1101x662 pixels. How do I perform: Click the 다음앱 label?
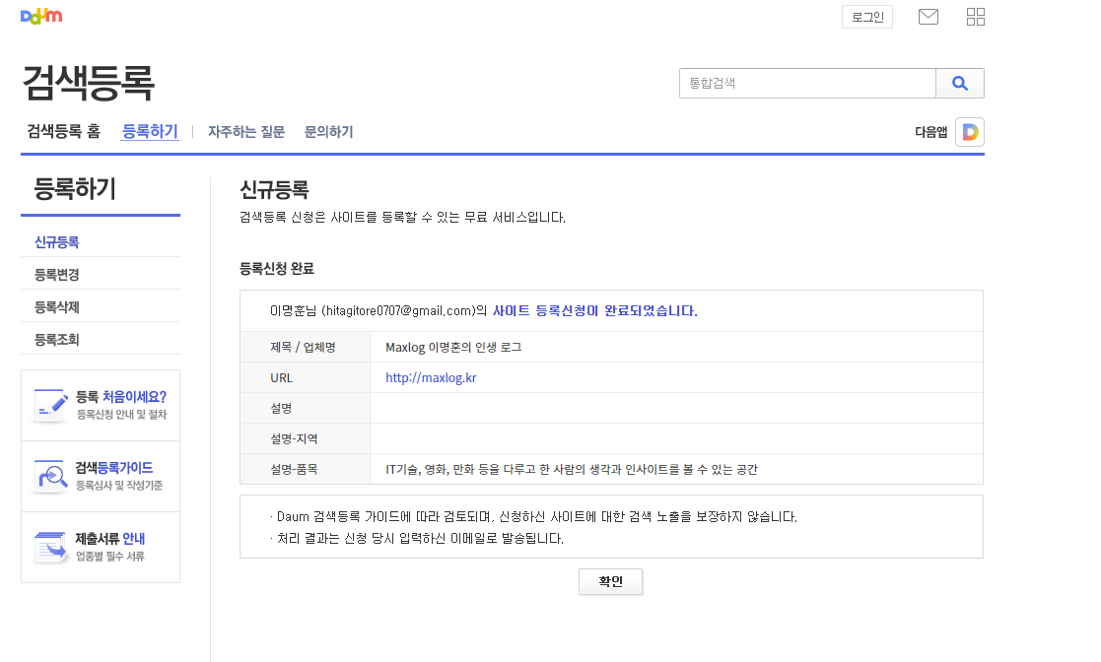tap(931, 132)
